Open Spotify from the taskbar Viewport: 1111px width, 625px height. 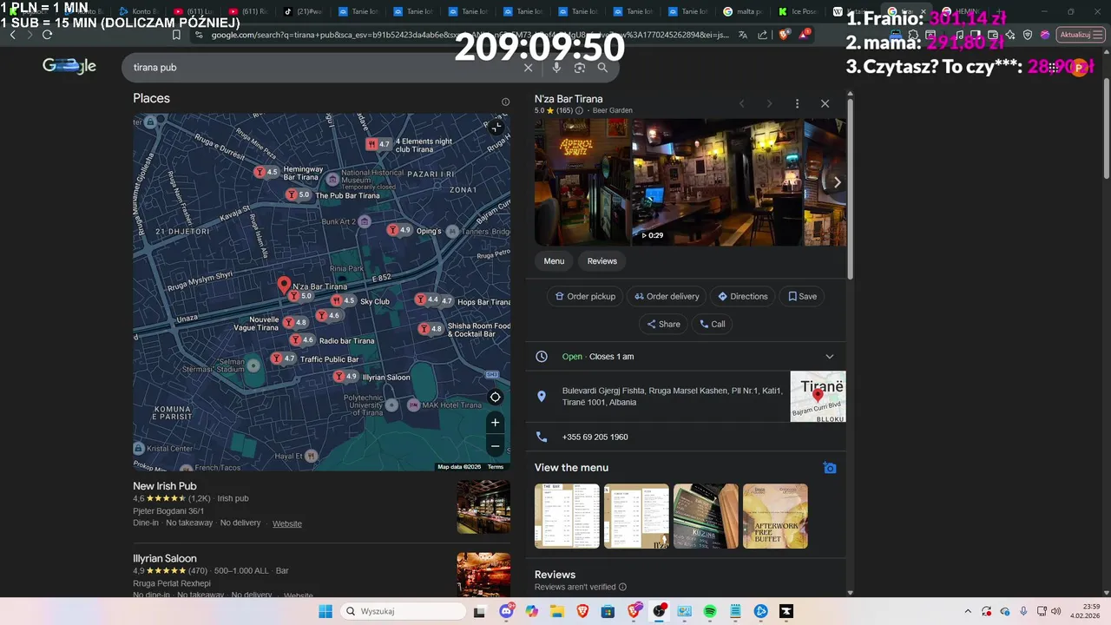709,611
